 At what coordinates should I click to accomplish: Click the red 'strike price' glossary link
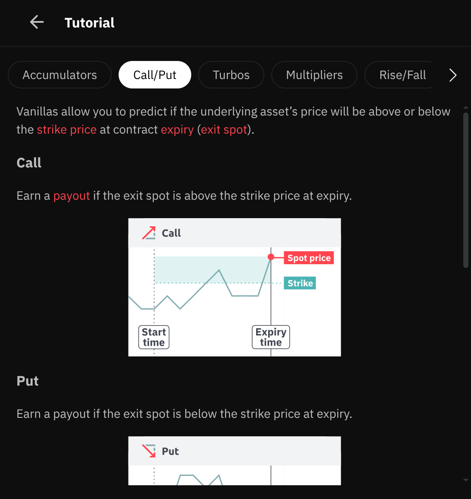(x=67, y=130)
